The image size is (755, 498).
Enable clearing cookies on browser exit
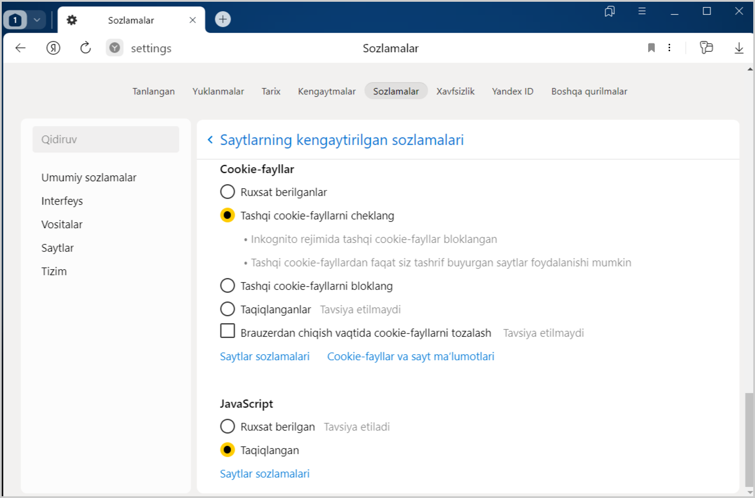click(x=227, y=331)
